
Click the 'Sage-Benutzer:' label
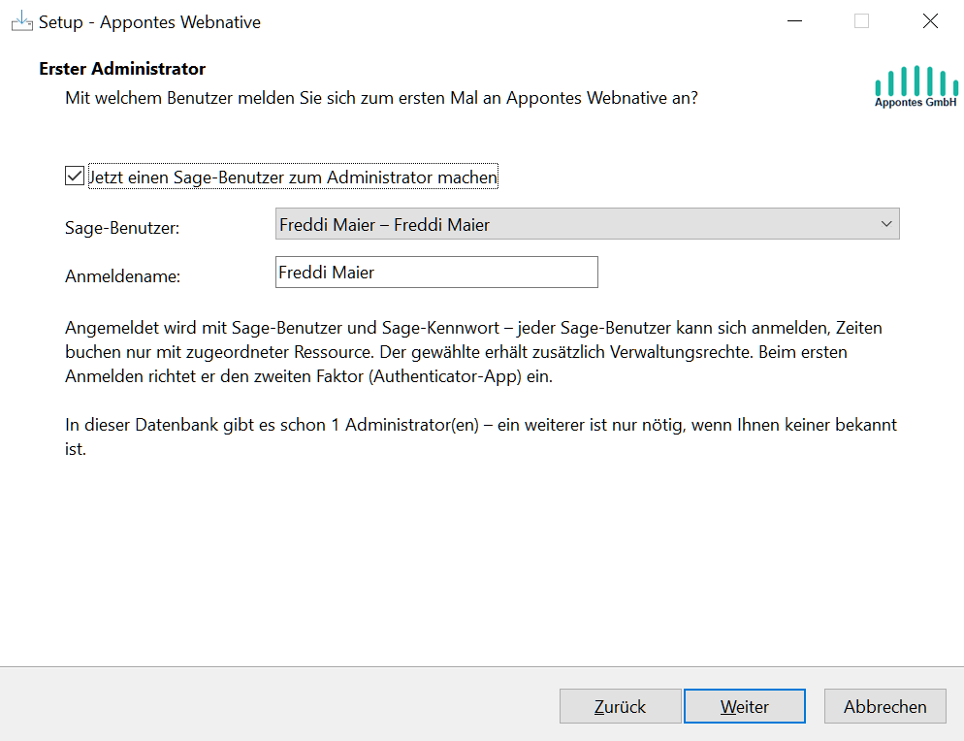tap(122, 228)
